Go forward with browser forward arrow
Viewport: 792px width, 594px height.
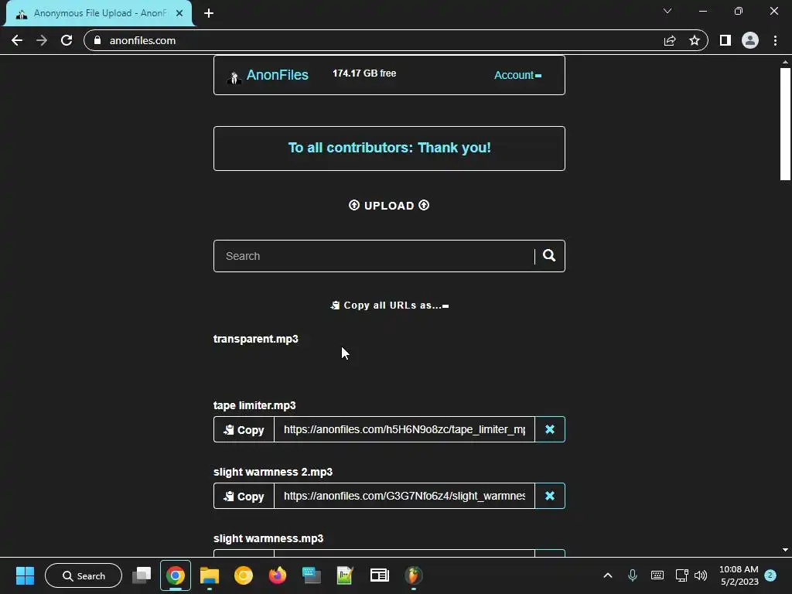coord(42,40)
